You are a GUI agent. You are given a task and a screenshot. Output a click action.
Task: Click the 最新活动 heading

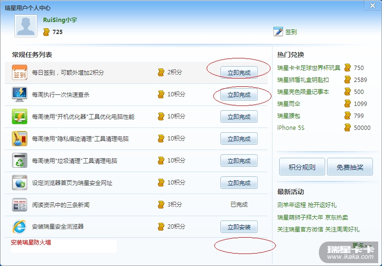(291, 192)
